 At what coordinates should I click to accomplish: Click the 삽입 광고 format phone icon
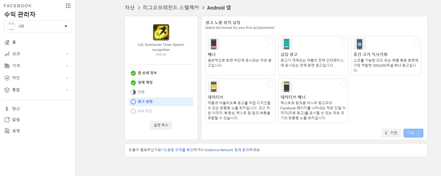pyautogui.click(x=287, y=44)
